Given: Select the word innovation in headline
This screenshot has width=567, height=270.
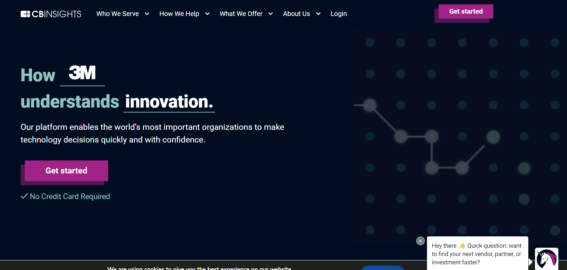Looking at the screenshot, I should pyautogui.click(x=169, y=102).
